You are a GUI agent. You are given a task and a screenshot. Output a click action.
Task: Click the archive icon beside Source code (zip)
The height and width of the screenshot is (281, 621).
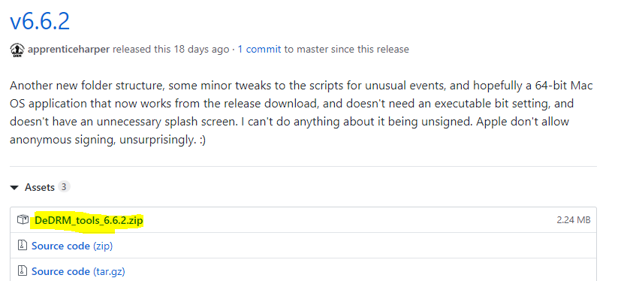point(23,246)
